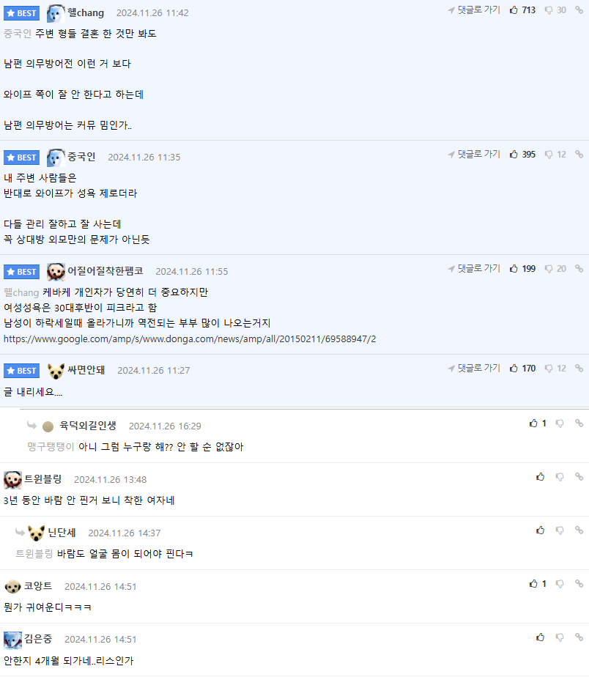Viewport: 589px width, 677px height.
Task: Open 육덕외길인생's username in the reply
Action: pyautogui.click(x=88, y=426)
